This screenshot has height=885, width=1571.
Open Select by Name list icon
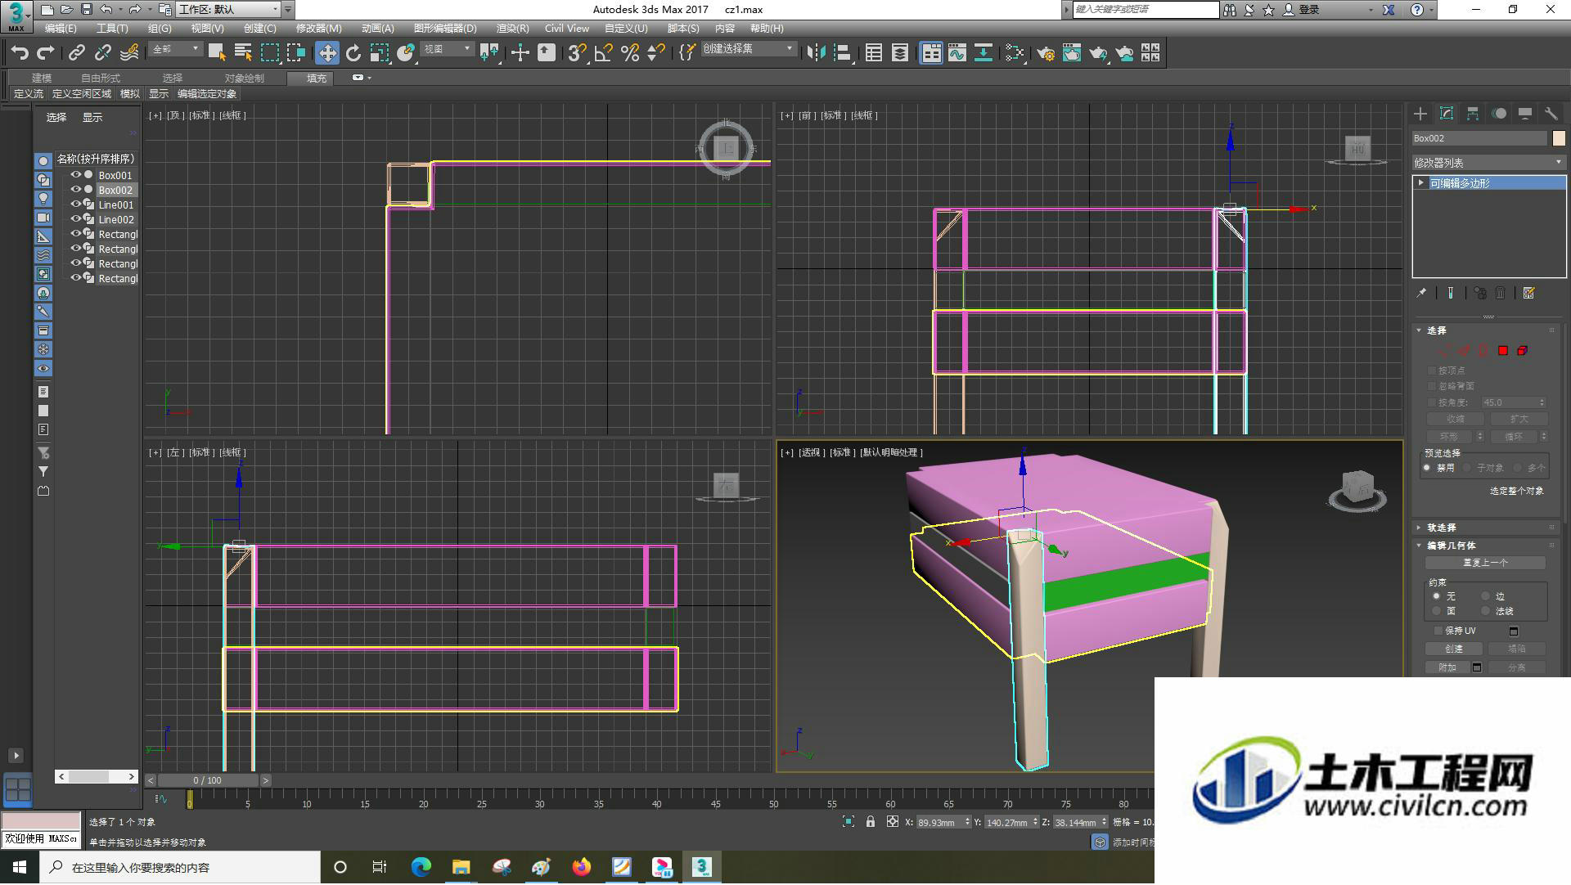(243, 53)
